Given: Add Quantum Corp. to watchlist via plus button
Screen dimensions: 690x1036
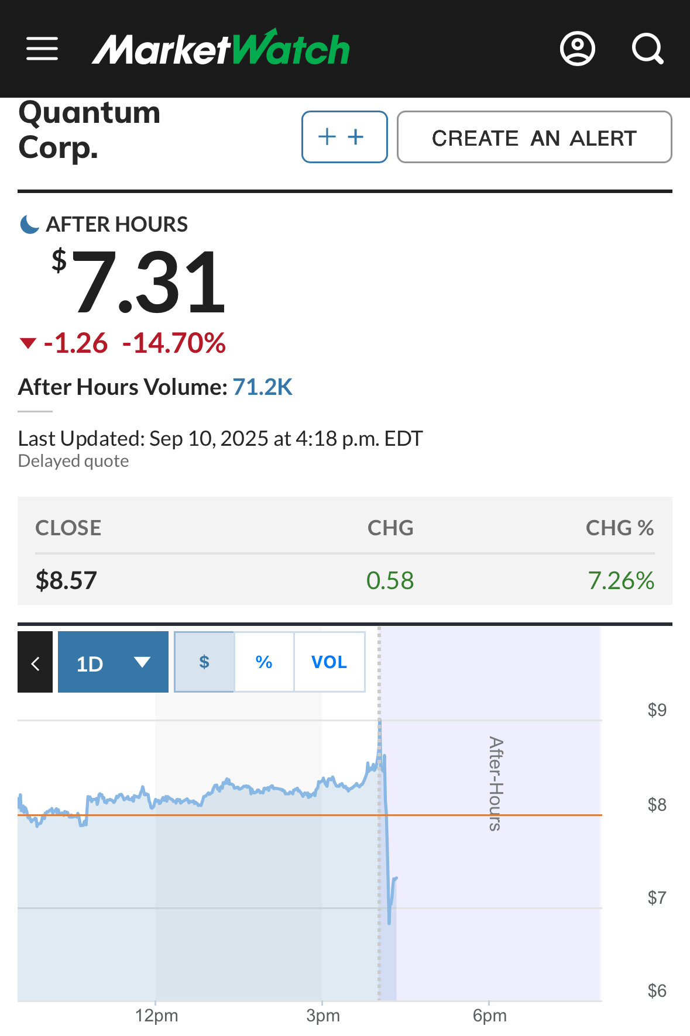Looking at the screenshot, I should (x=344, y=137).
